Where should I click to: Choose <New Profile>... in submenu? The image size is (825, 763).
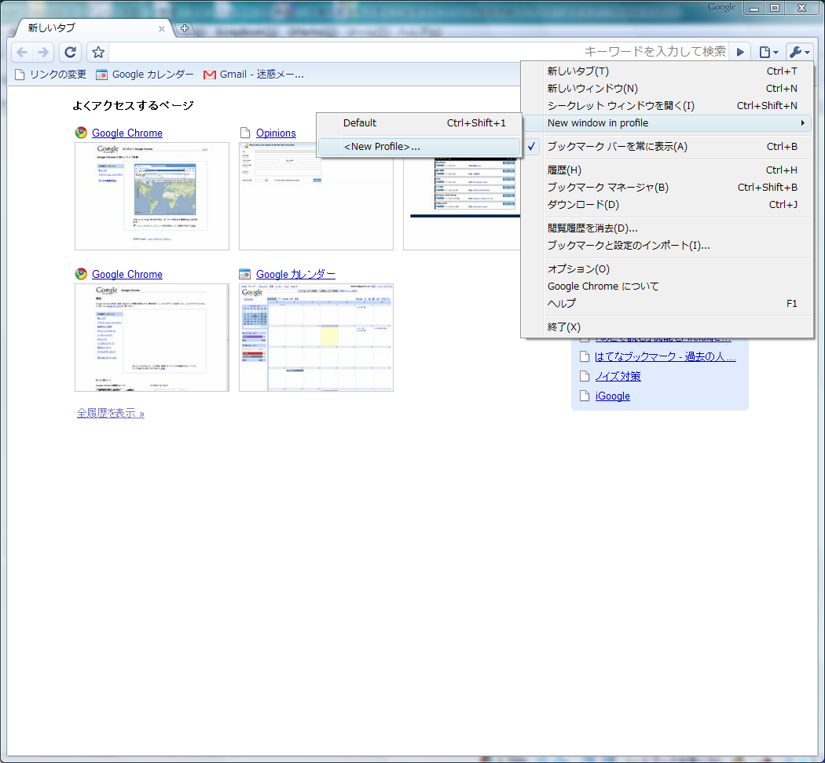coord(419,147)
